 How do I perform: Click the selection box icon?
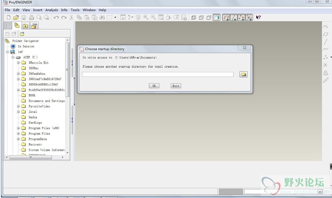point(110,17)
